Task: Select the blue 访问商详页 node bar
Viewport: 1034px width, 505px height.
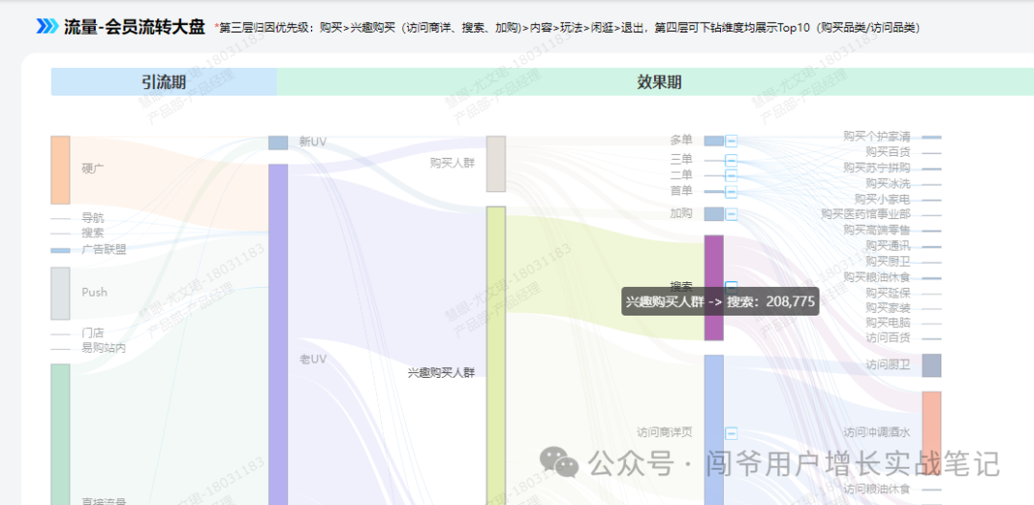Action: [x=713, y=430]
